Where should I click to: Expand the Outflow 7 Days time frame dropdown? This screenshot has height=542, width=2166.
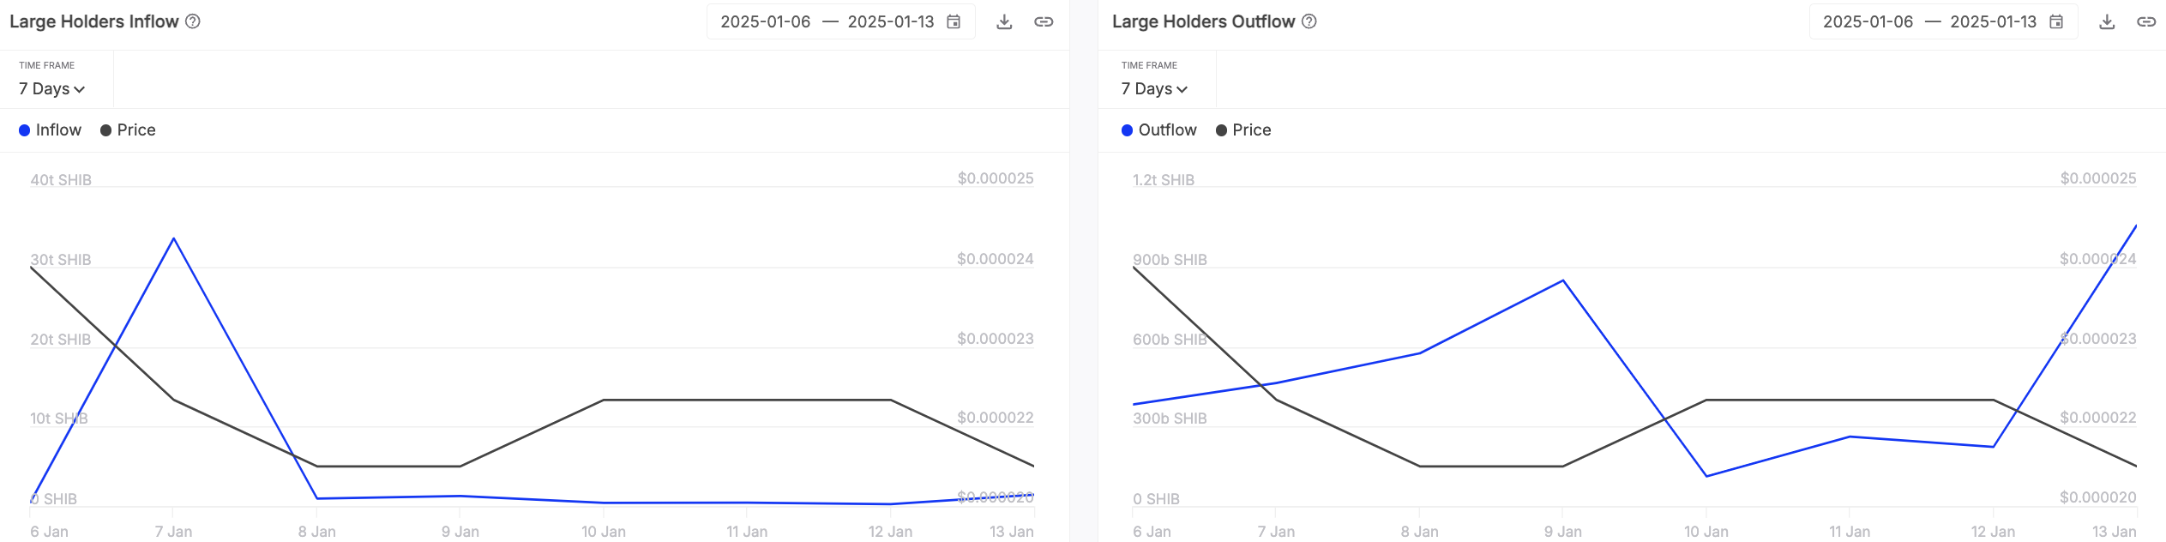tap(1155, 89)
